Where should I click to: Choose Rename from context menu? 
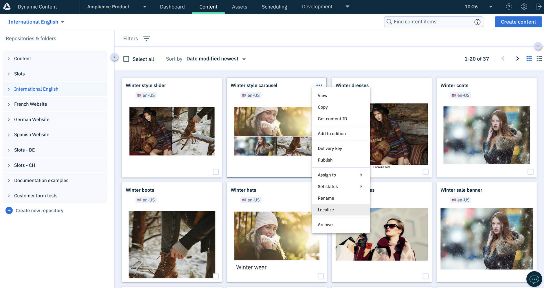pyautogui.click(x=341, y=198)
